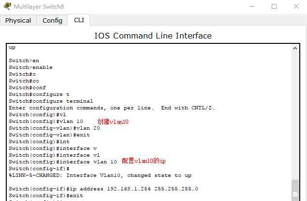Click the 'Switch(config)#int' line
The height and width of the screenshot is (201, 307).
pos(39,142)
